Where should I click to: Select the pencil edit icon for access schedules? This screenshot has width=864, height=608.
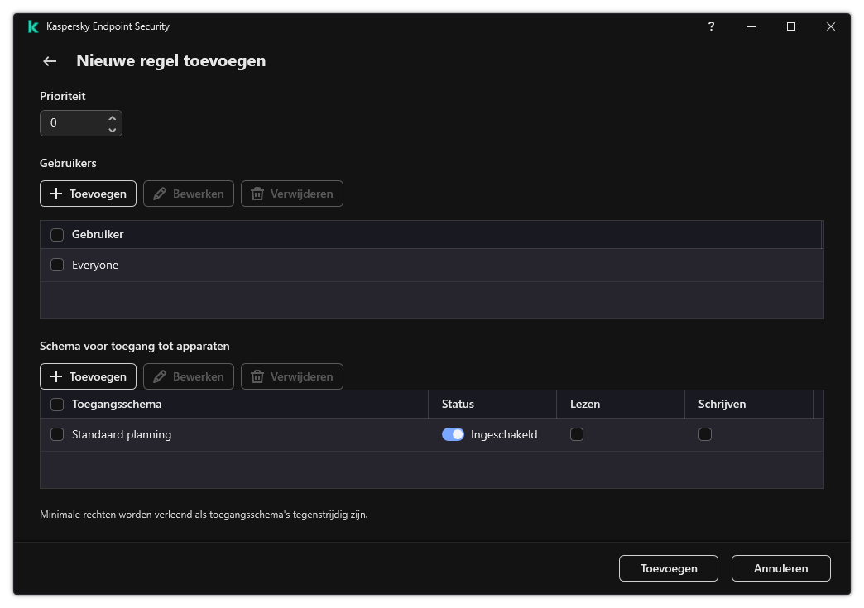(158, 376)
